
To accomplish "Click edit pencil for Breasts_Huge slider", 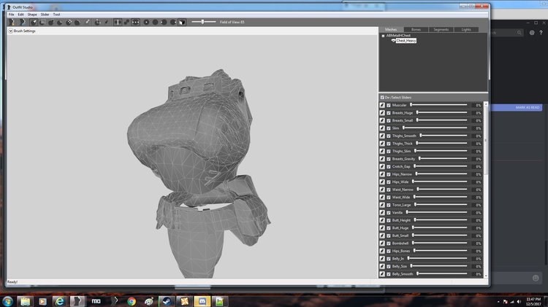I will (x=382, y=113).
